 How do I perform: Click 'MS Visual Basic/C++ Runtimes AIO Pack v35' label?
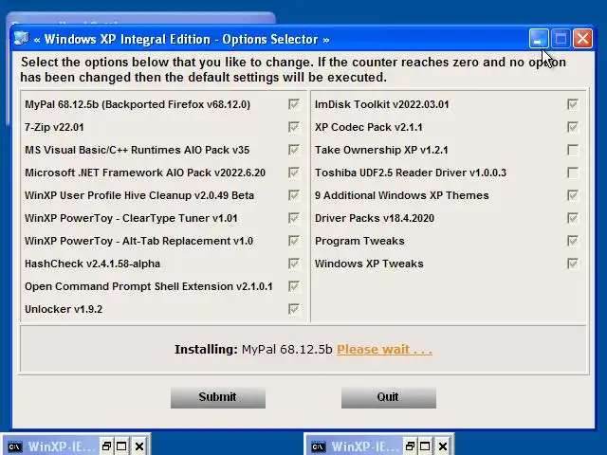point(137,150)
